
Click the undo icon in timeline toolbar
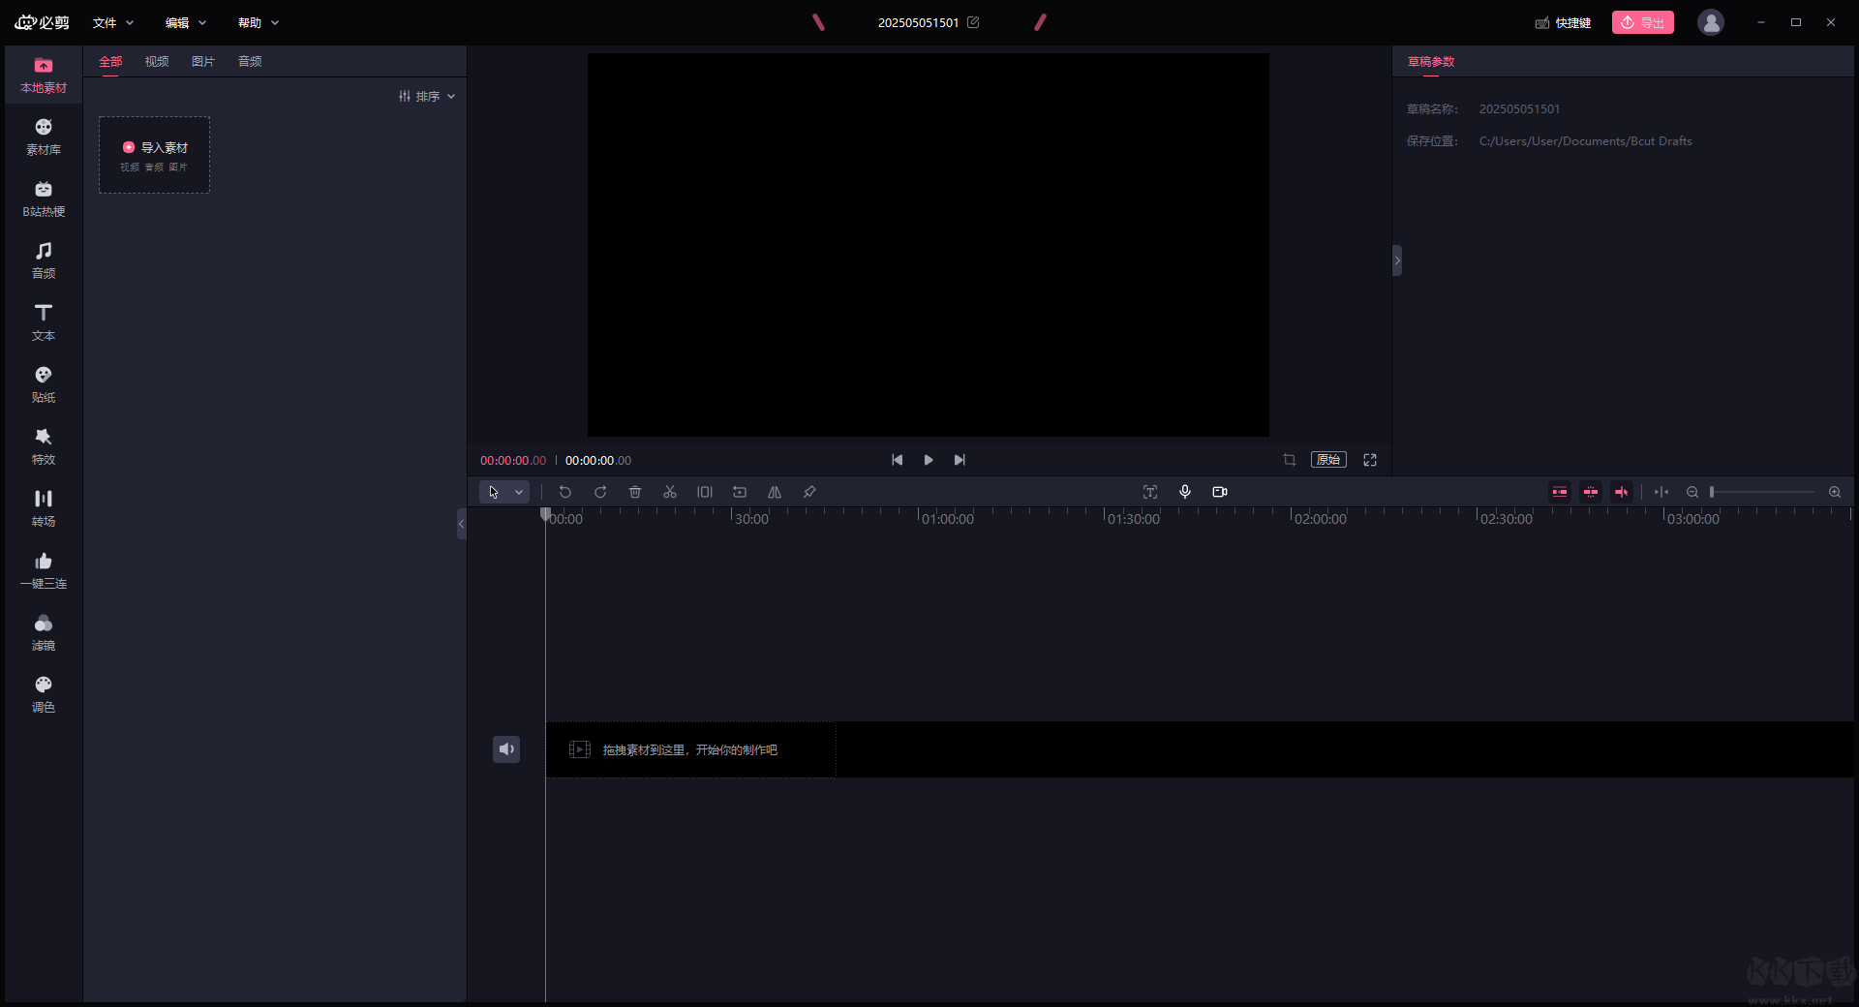click(x=565, y=492)
